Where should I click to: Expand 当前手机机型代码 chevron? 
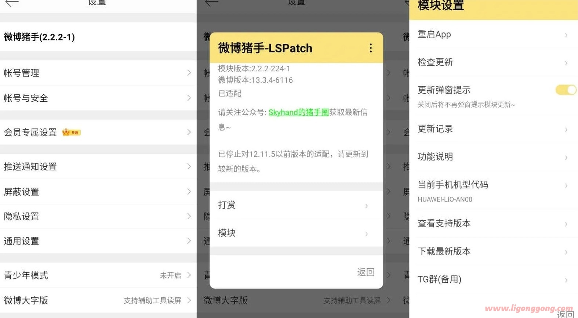pyautogui.click(x=566, y=185)
